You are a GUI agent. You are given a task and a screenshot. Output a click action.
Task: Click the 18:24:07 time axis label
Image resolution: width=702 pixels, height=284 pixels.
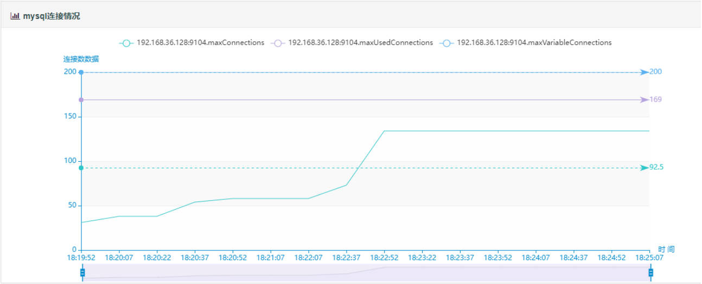tap(536, 258)
